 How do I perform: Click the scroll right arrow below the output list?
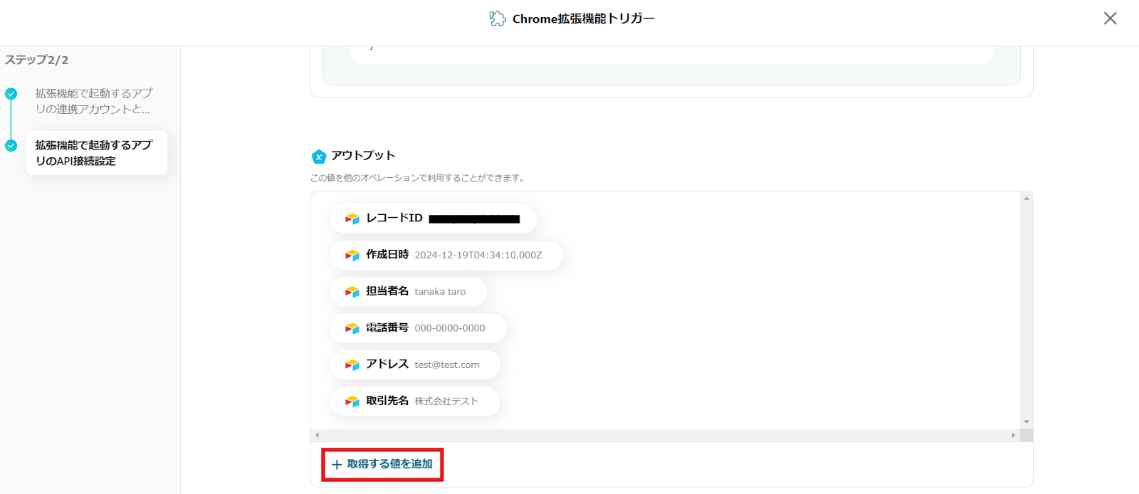(1014, 435)
